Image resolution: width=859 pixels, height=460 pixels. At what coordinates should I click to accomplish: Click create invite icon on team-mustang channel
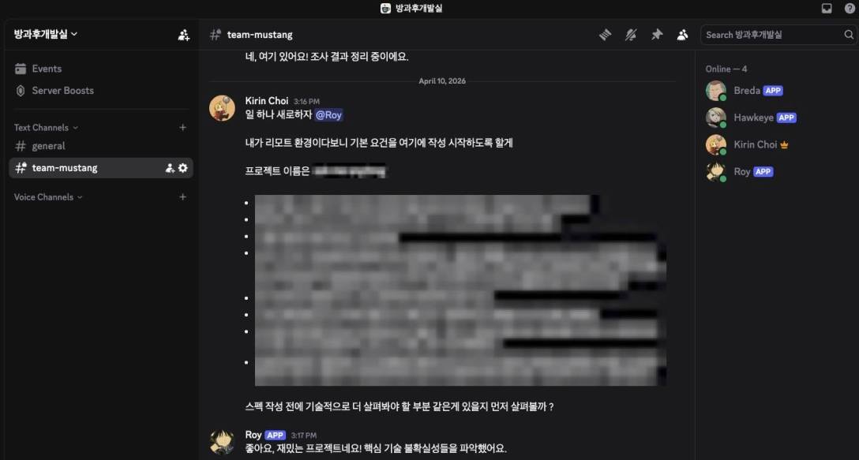170,168
